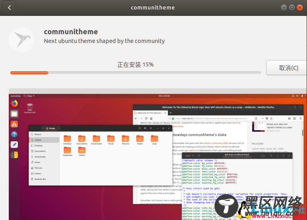Click the 正在安装 15% status label
Viewport: 307px width, 220px height.
coord(136,64)
